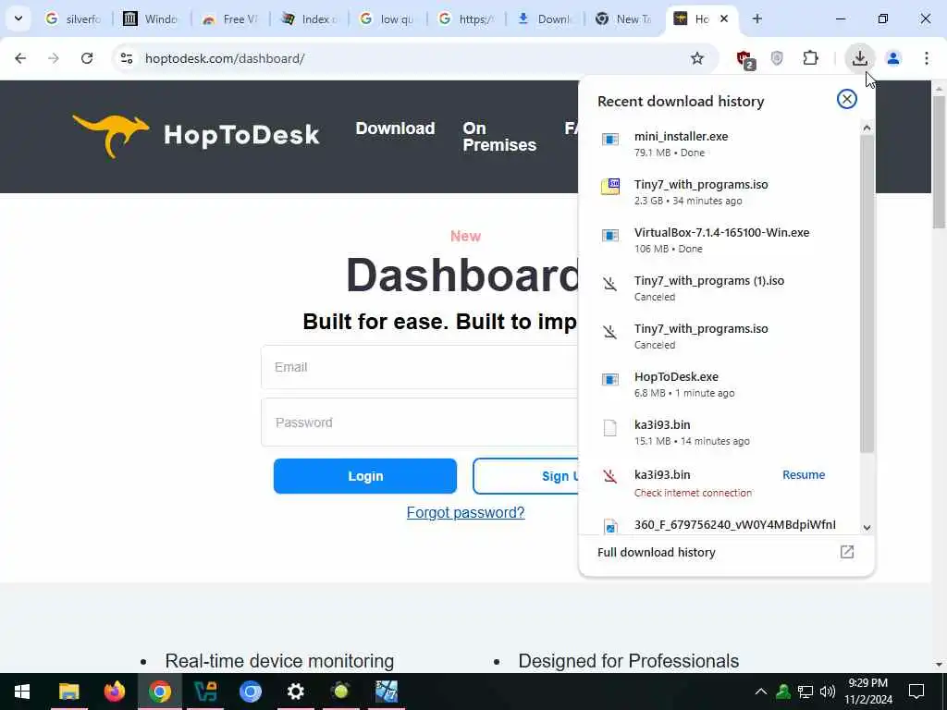Image resolution: width=947 pixels, height=710 pixels.
Task: Switch to the Free V tab
Action: point(229,18)
